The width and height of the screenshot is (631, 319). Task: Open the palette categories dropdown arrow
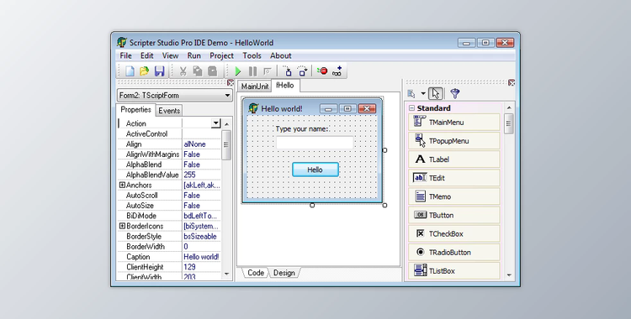(423, 94)
